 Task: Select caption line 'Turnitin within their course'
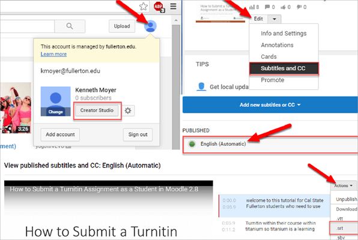click(x=281, y=226)
